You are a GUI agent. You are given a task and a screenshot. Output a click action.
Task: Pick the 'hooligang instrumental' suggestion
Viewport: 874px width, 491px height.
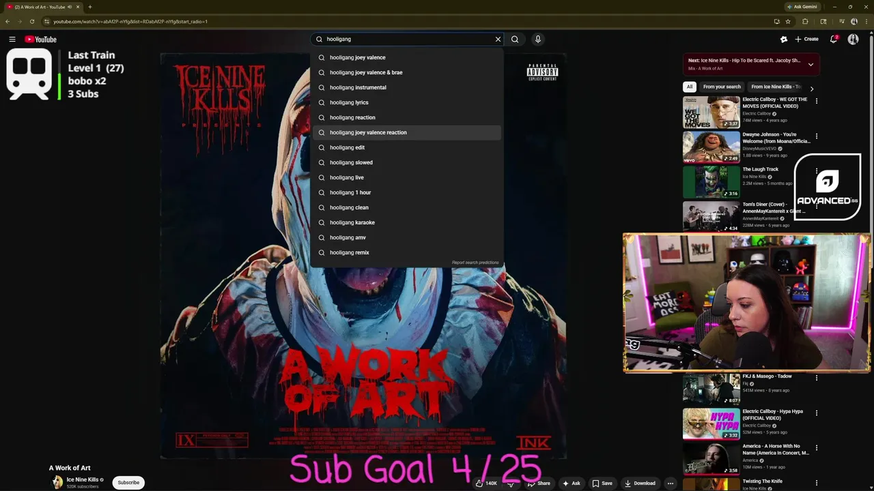point(406,87)
